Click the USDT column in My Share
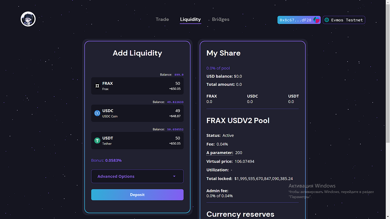 [x=293, y=99]
